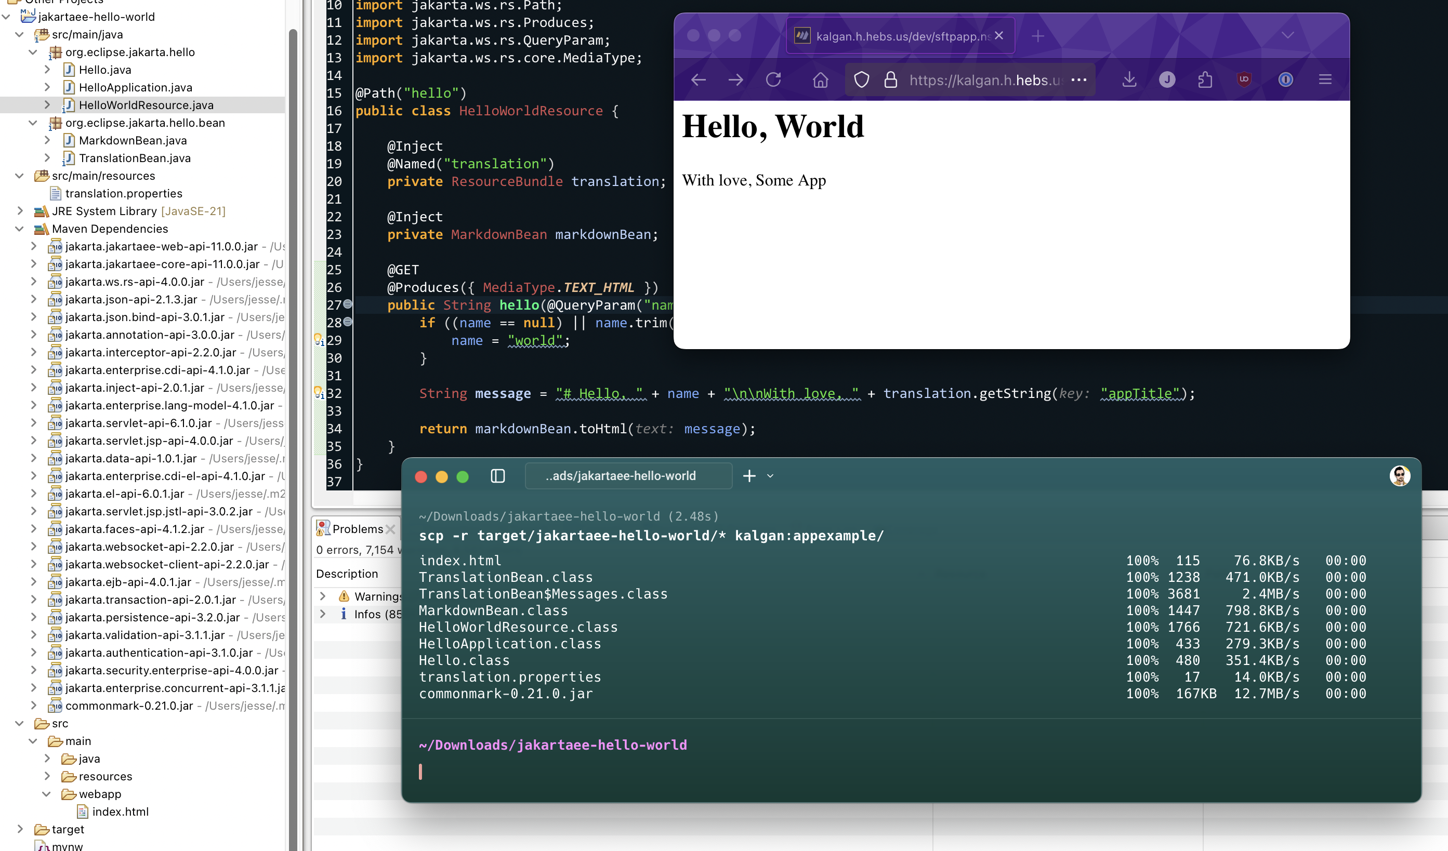The height and width of the screenshot is (851, 1448).
Task: Select the jakartaee-hello-world terminal tab
Action: pos(628,476)
